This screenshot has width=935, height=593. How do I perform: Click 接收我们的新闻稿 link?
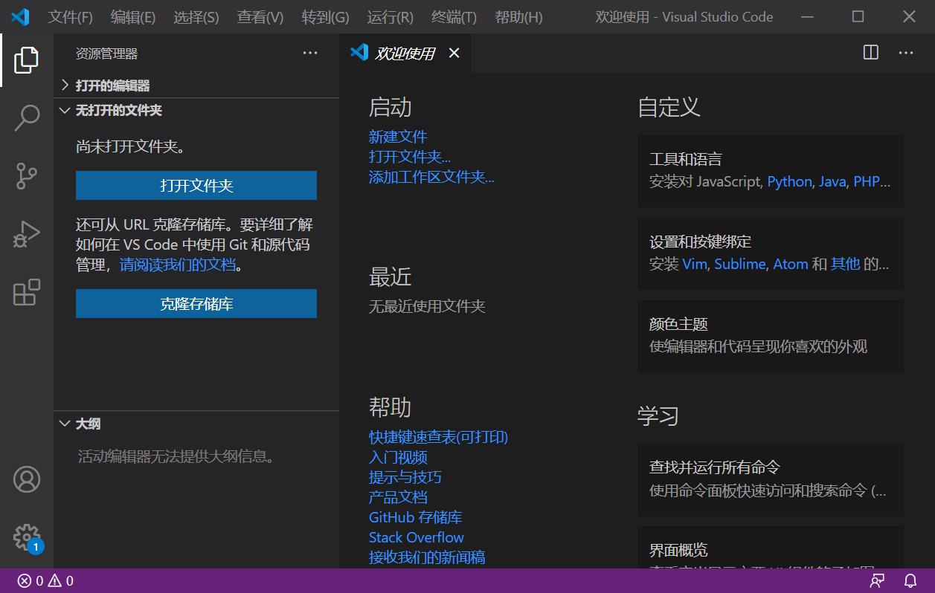[x=427, y=557]
